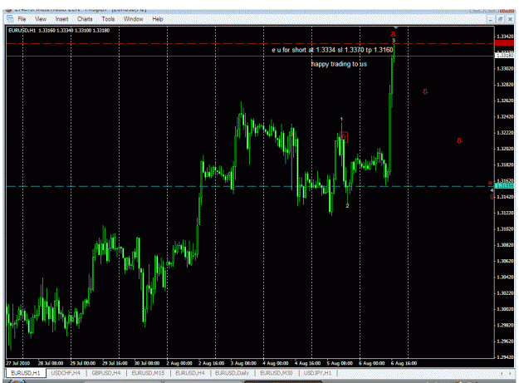Open the Charts menu
Viewport: 519px width, 383px height.
85,19
